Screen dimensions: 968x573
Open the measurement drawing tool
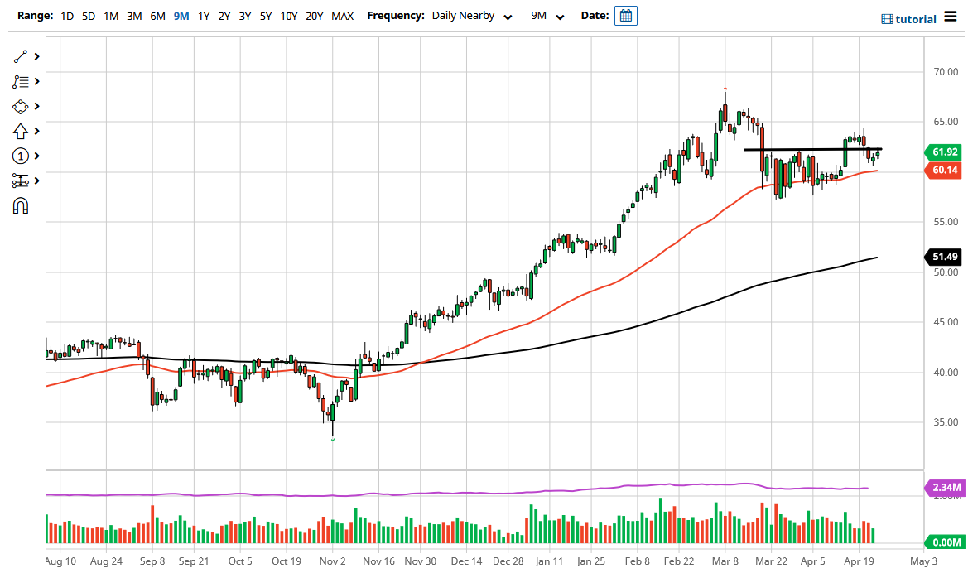click(21, 181)
